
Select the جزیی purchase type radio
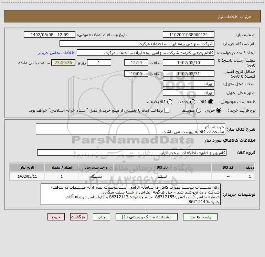[x=219, y=110]
